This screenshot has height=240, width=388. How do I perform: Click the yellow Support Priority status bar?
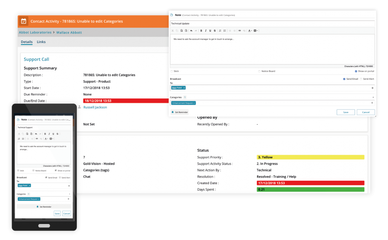[310, 157]
